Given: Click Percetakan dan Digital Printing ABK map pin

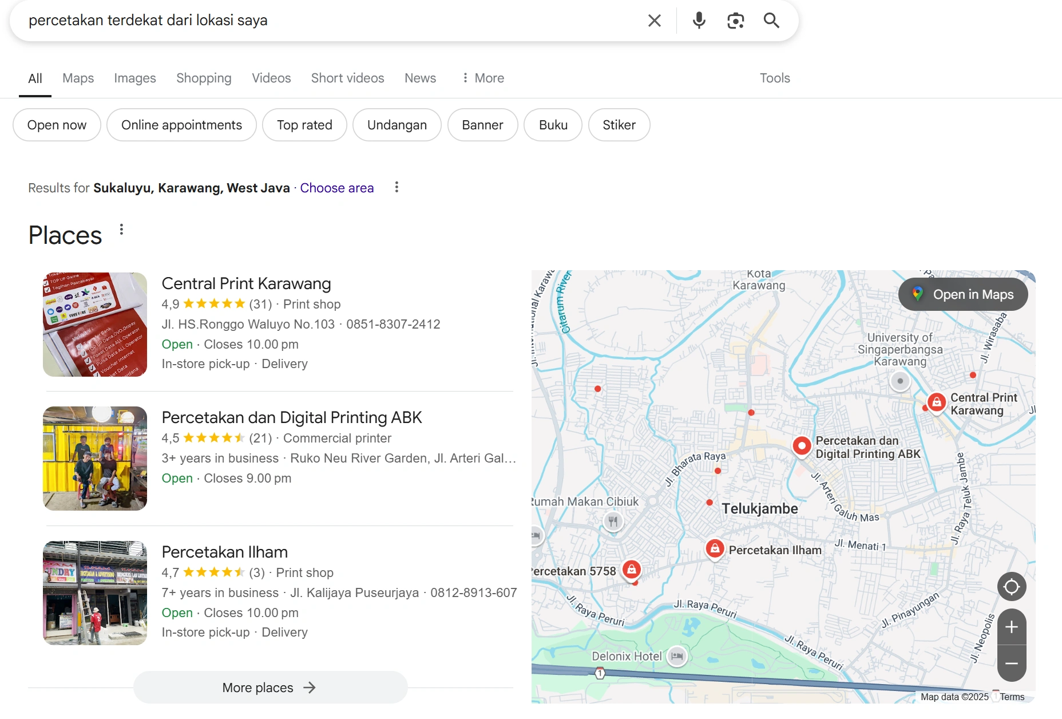Looking at the screenshot, I should pyautogui.click(x=802, y=445).
